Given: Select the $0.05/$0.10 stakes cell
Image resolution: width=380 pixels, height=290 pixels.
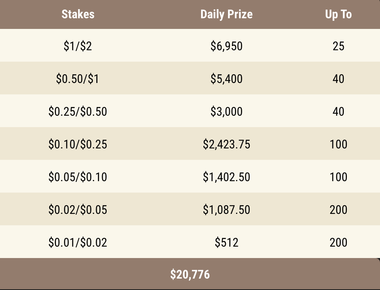Looking at the screenshot, I should click(78, 177).
